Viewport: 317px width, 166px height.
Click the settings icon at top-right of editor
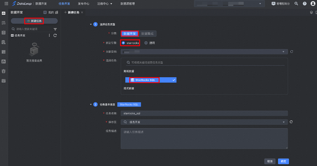[311, 12]
